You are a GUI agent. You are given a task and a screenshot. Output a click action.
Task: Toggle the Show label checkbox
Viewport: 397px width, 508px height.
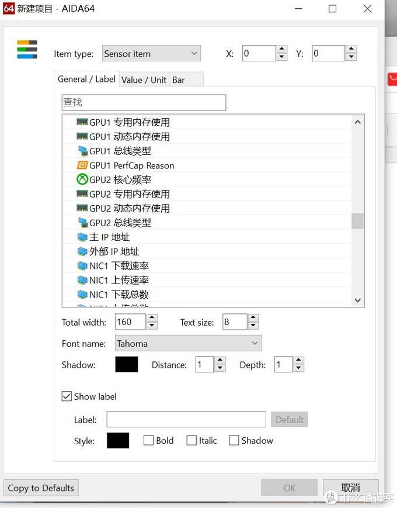(x=67, y=396)
